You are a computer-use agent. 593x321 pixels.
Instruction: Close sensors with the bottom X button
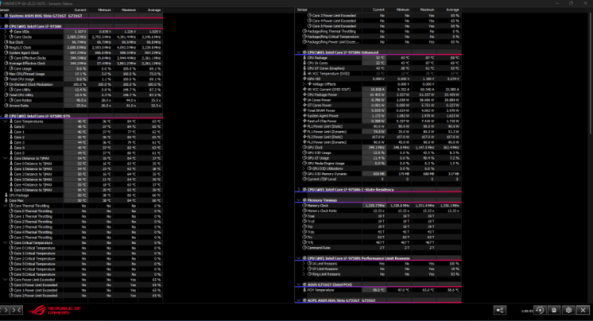tap(583, 310)
